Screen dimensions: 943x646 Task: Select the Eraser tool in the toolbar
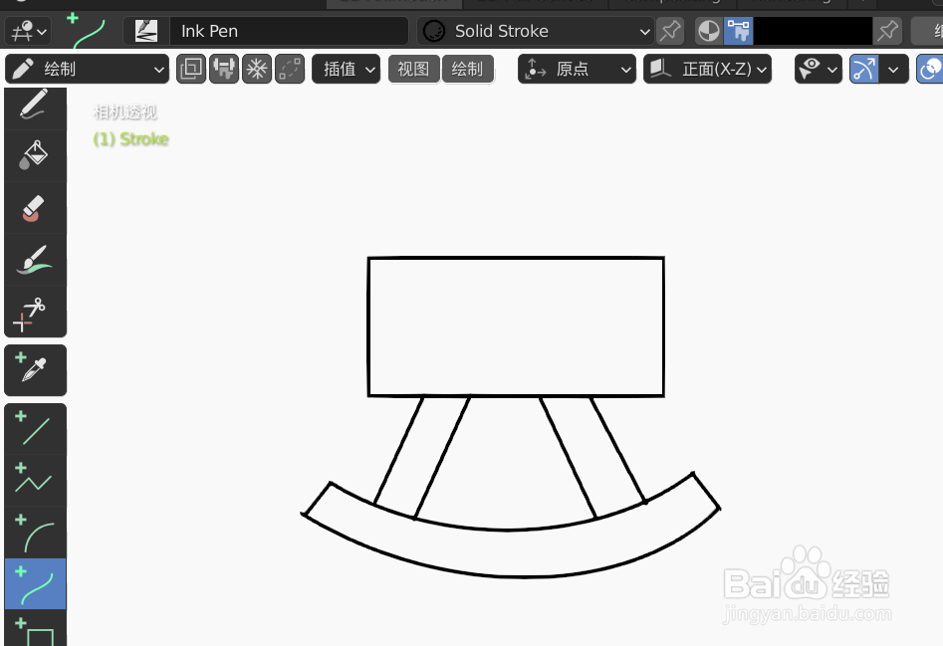[35, 207]
